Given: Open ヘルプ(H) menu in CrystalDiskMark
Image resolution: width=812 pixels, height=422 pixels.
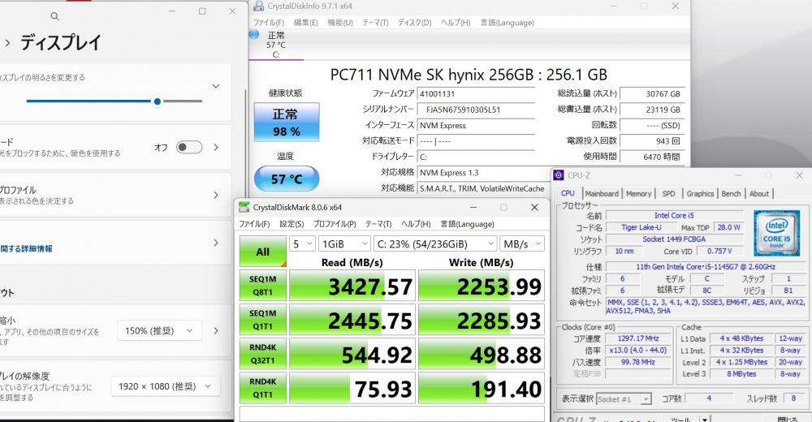Looking at the screenshot, I should [416, 224].
